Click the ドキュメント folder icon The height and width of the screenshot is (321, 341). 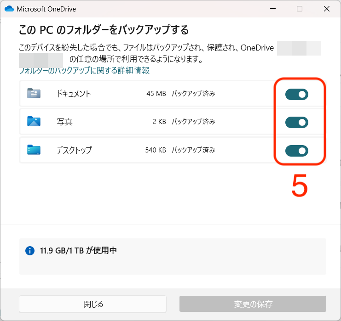[34, 93]
